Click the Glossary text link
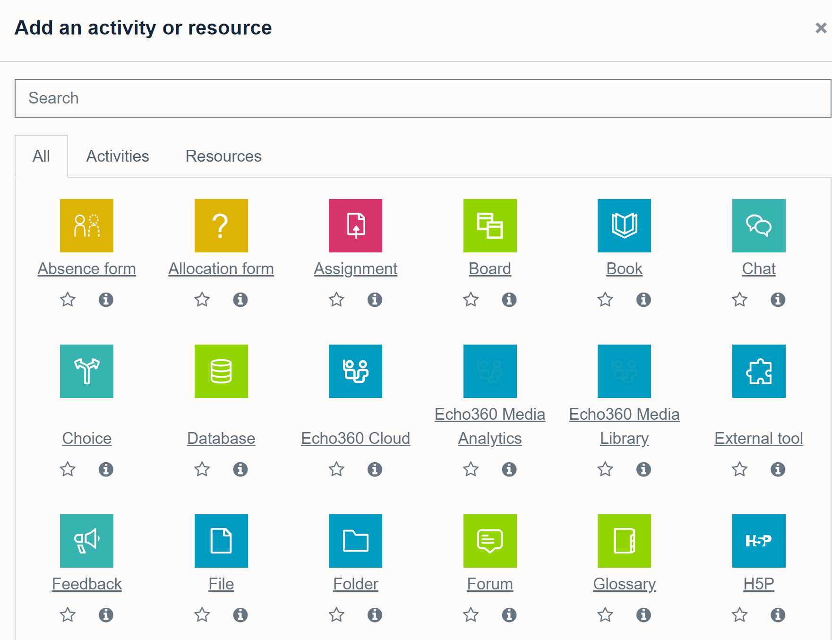 point(625,584)
